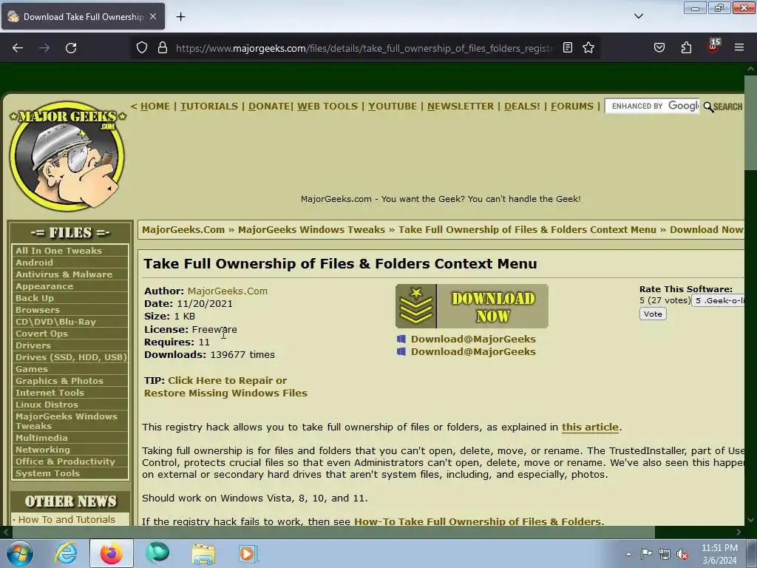Select Back Up category
This screenshot has height=568, width=757.
point(70,298)
